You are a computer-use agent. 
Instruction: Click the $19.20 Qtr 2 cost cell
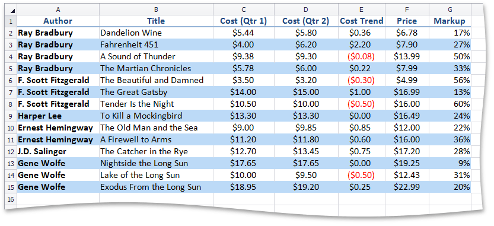[306, 187]
